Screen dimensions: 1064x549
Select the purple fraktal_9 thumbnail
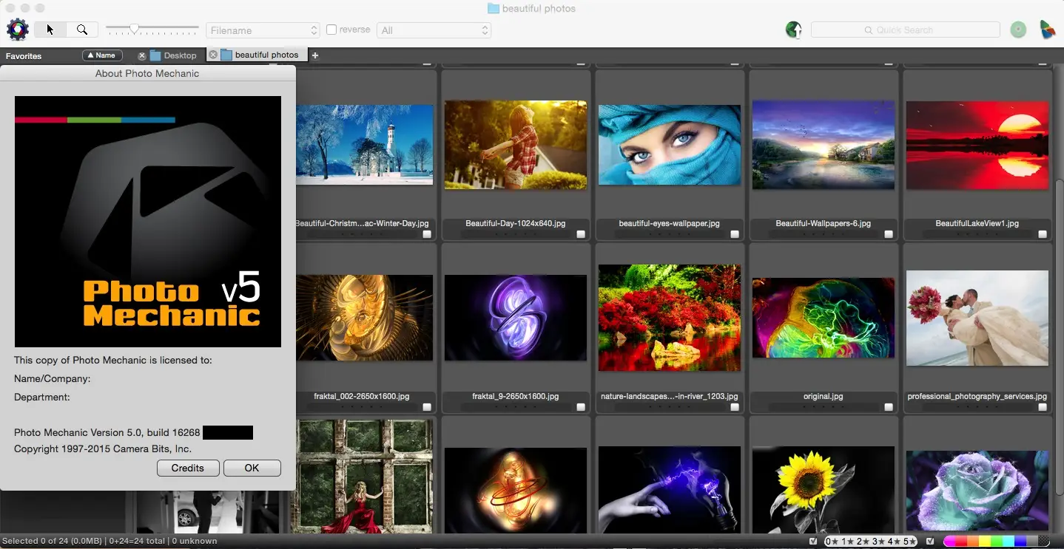point(516,318)
